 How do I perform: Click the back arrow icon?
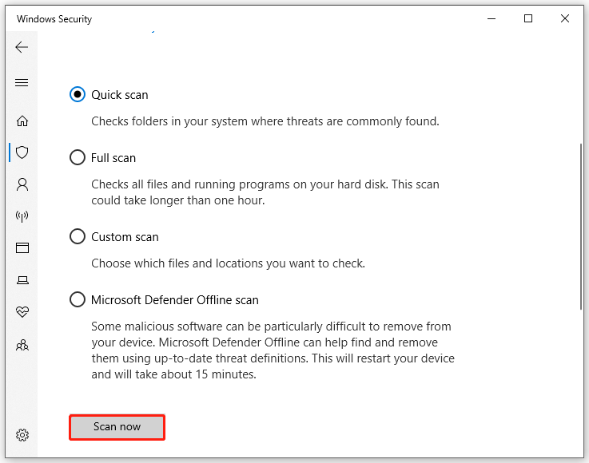click(x=22, y=47)
